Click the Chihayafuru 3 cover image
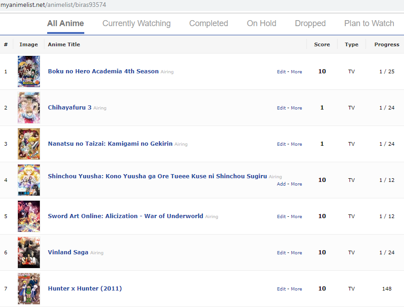Screen dimensions: 404x307 tap(28, 108)
